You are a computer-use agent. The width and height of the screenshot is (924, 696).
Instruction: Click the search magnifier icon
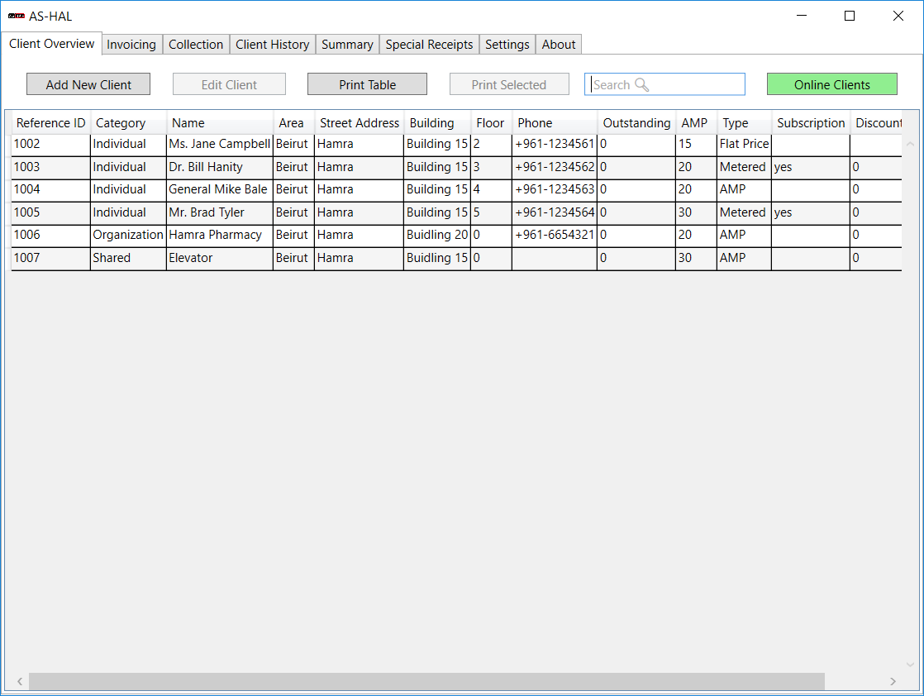click(641, 85)
